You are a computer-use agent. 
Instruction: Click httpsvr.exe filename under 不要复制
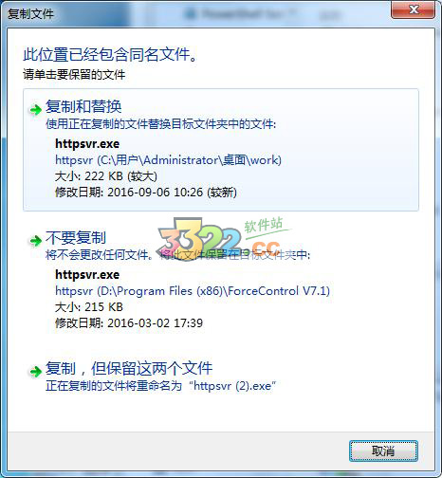(87, 275)
